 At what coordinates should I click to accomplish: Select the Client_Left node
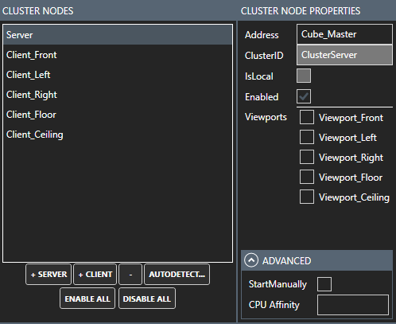[118, 75]
